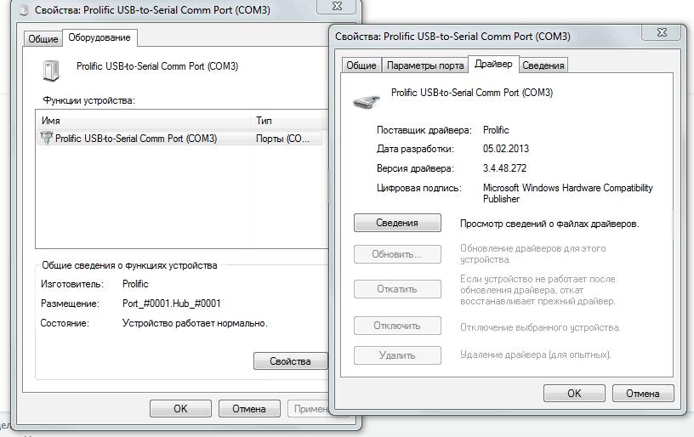Screen dimensions: 694x437
Task: Select Prolific COM3 row in device functions list
Action: tap(179, 139)
